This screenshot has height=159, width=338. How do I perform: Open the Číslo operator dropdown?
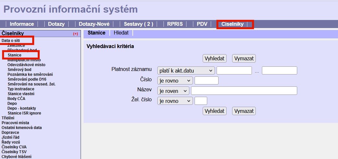tap(175, 81)
